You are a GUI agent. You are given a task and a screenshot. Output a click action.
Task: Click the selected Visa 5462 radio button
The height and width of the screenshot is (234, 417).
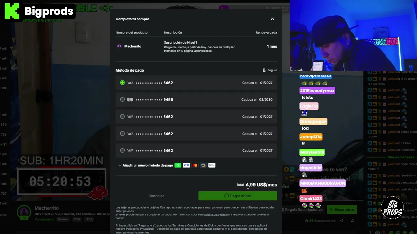pyautogui.click(x=122, y=83)
